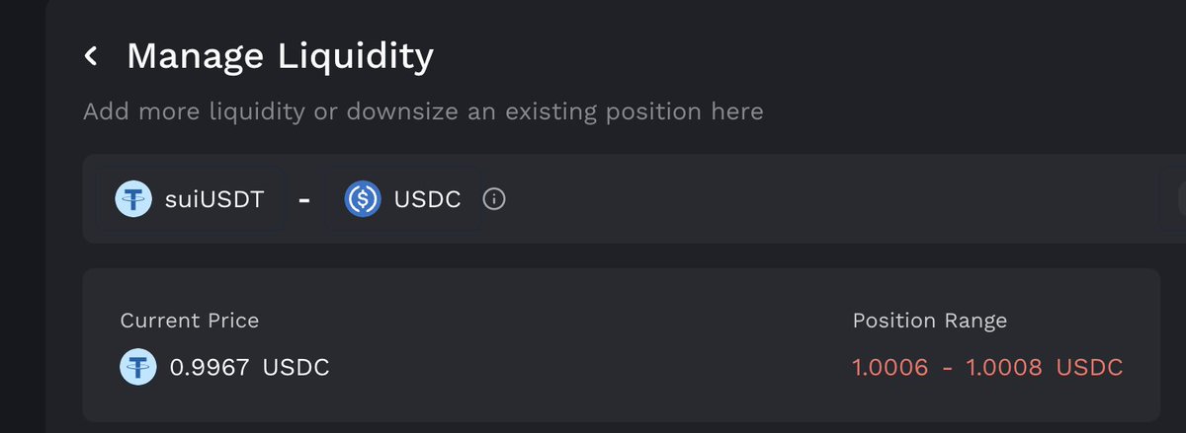This screenshot has width=1186, height=433.
Task: Click the Tether icon beside current price
Action: (x=137, y=368)
